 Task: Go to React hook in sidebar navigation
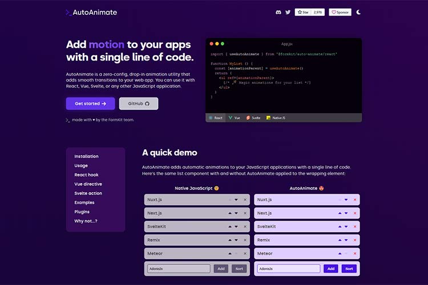[x=86, y=175]
